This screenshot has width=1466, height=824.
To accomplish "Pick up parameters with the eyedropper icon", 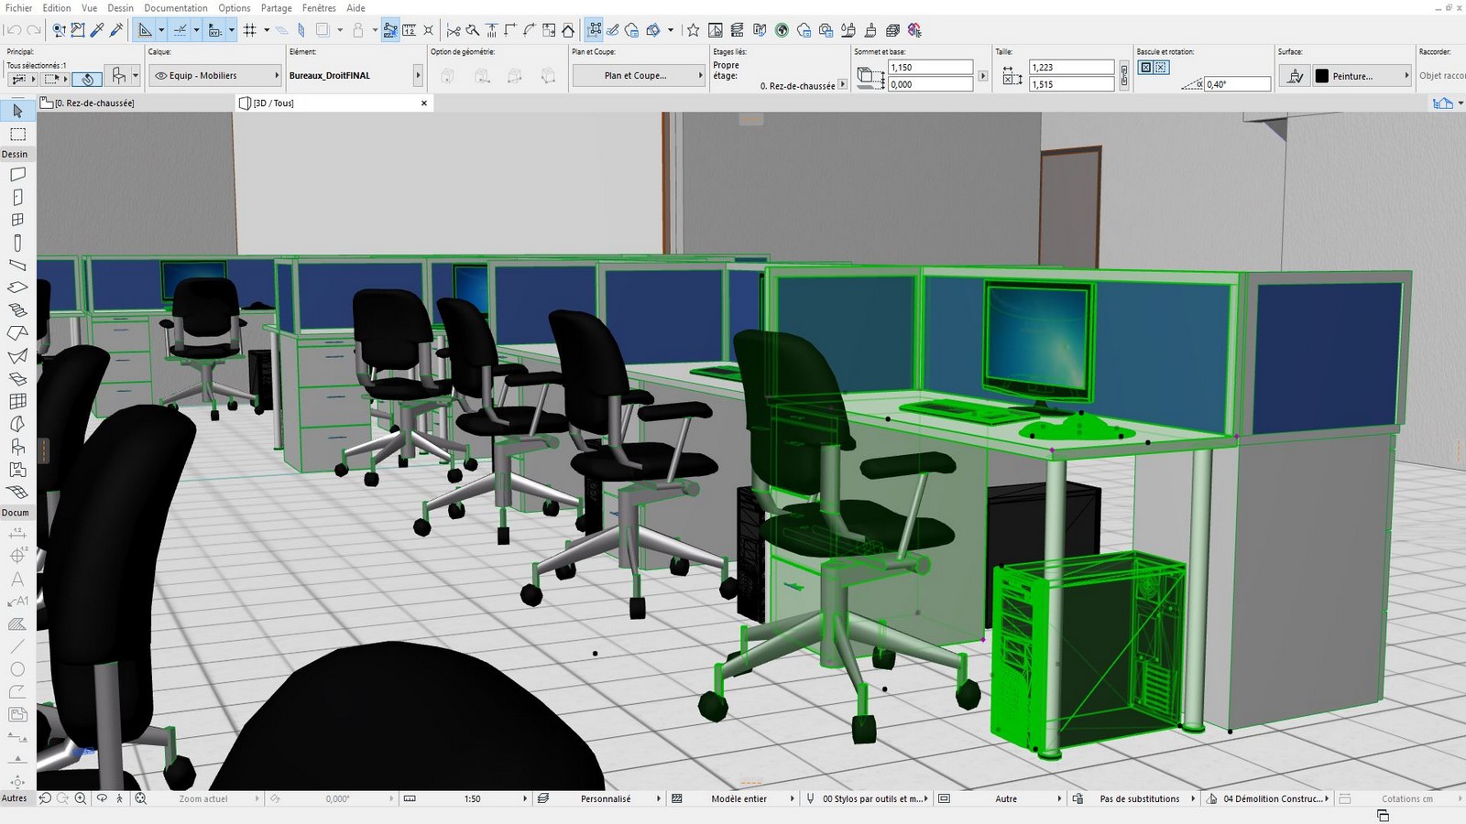I will pyautogui.click(x=97, y=30).
